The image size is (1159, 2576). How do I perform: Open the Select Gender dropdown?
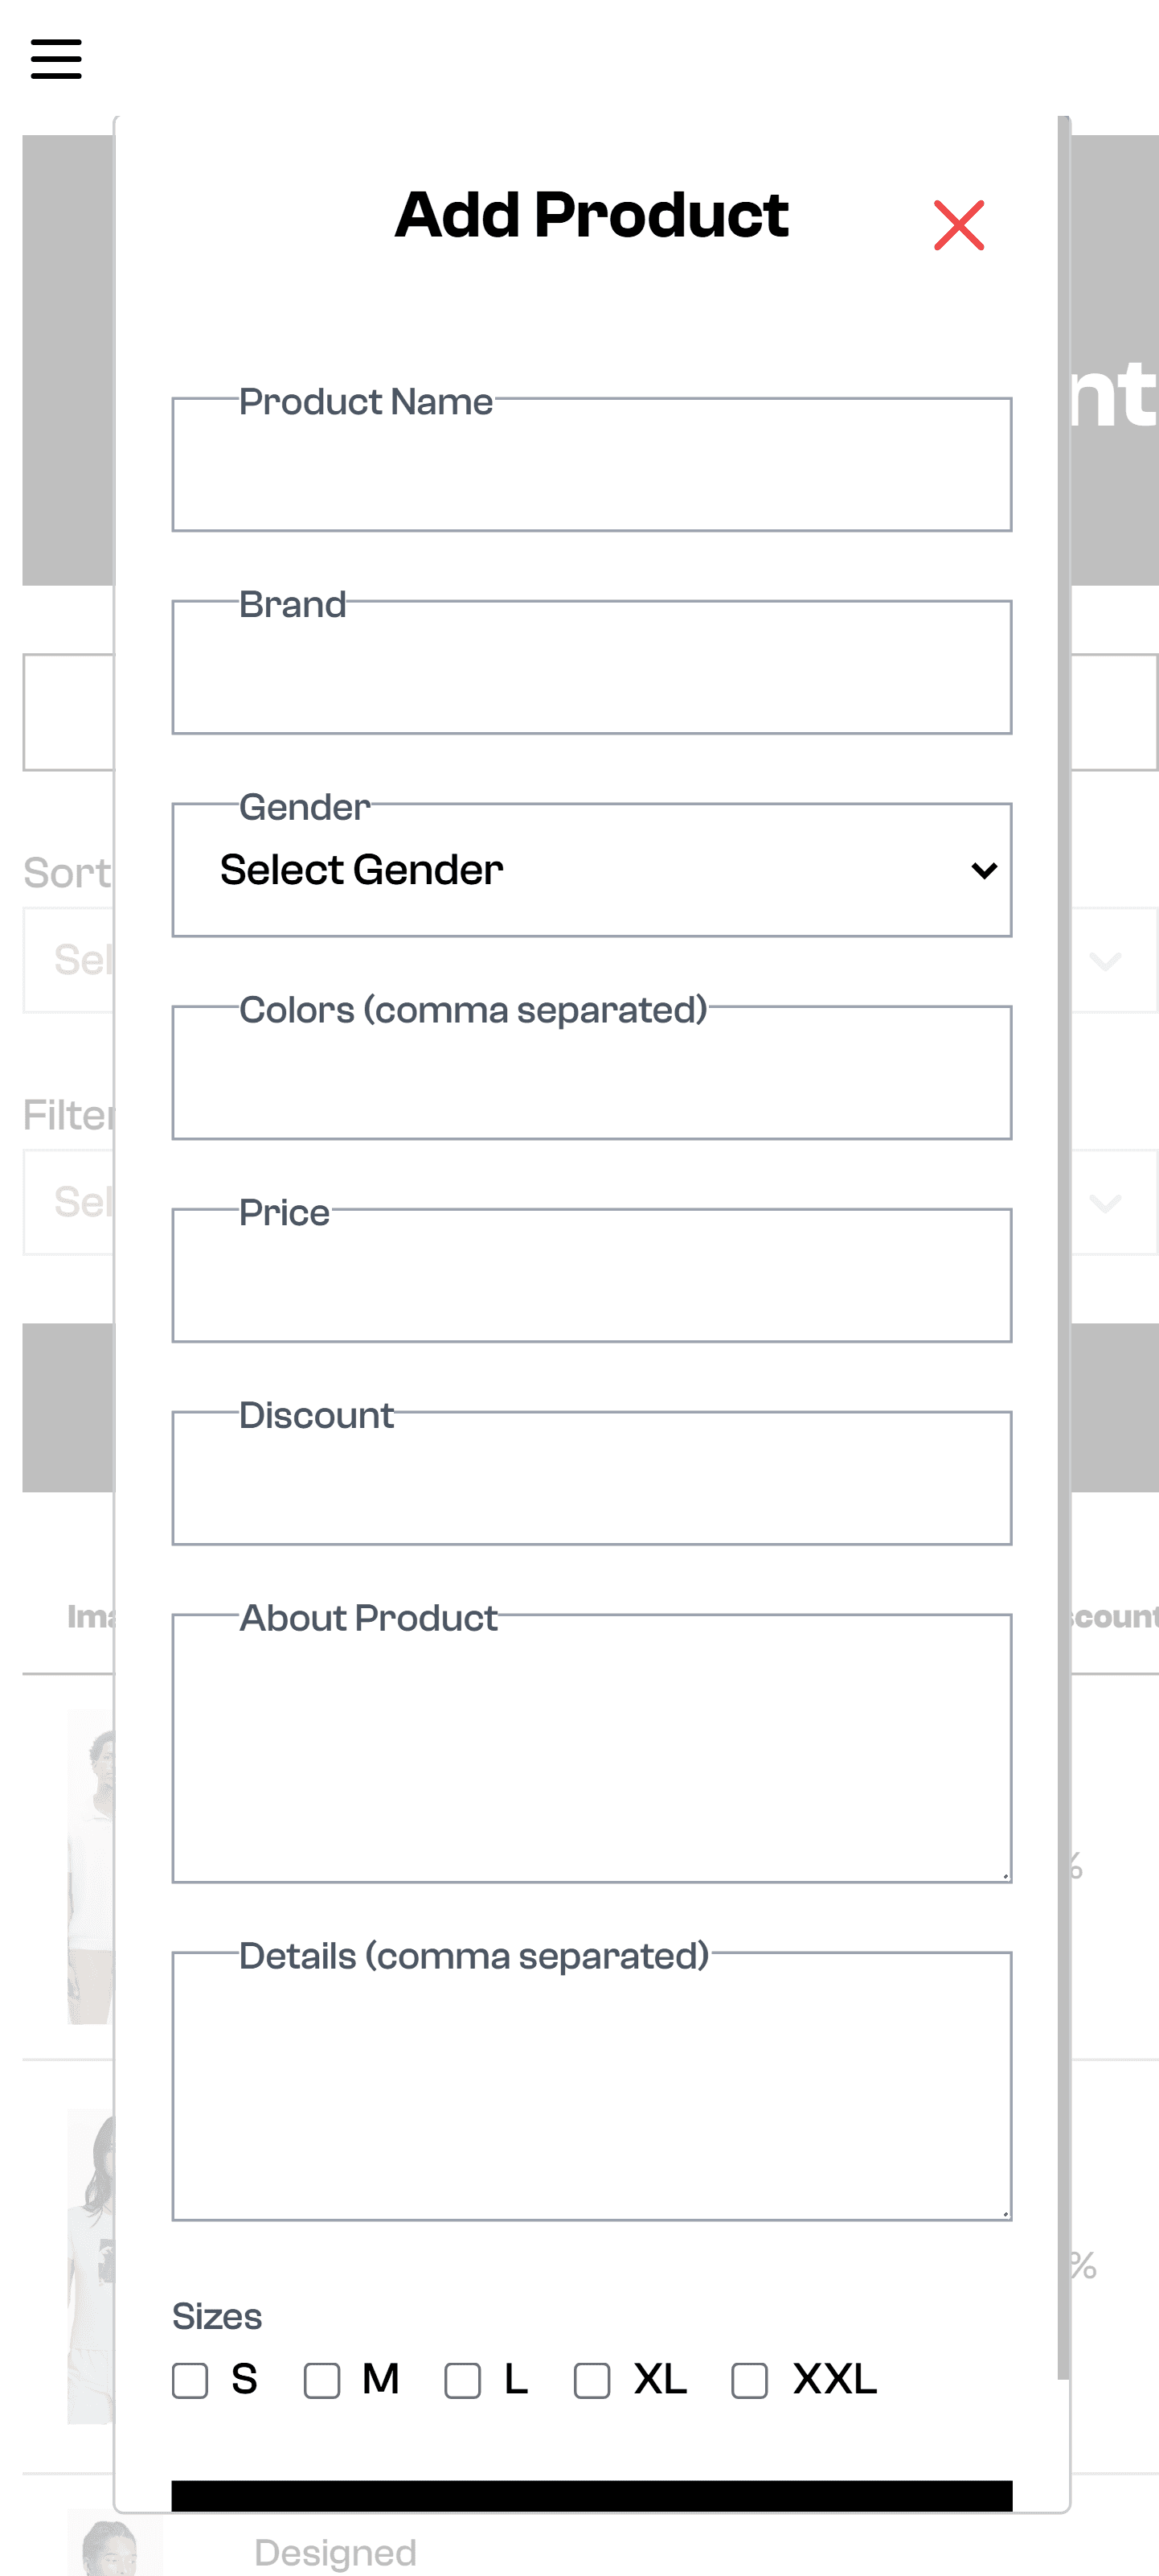click(592, 870)
